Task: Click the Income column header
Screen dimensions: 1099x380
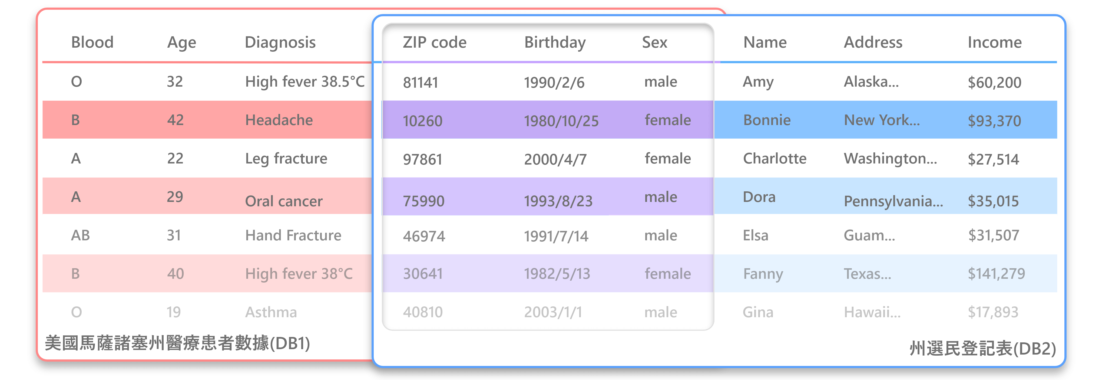Action: pyautogui.click(x=994, y=42)
